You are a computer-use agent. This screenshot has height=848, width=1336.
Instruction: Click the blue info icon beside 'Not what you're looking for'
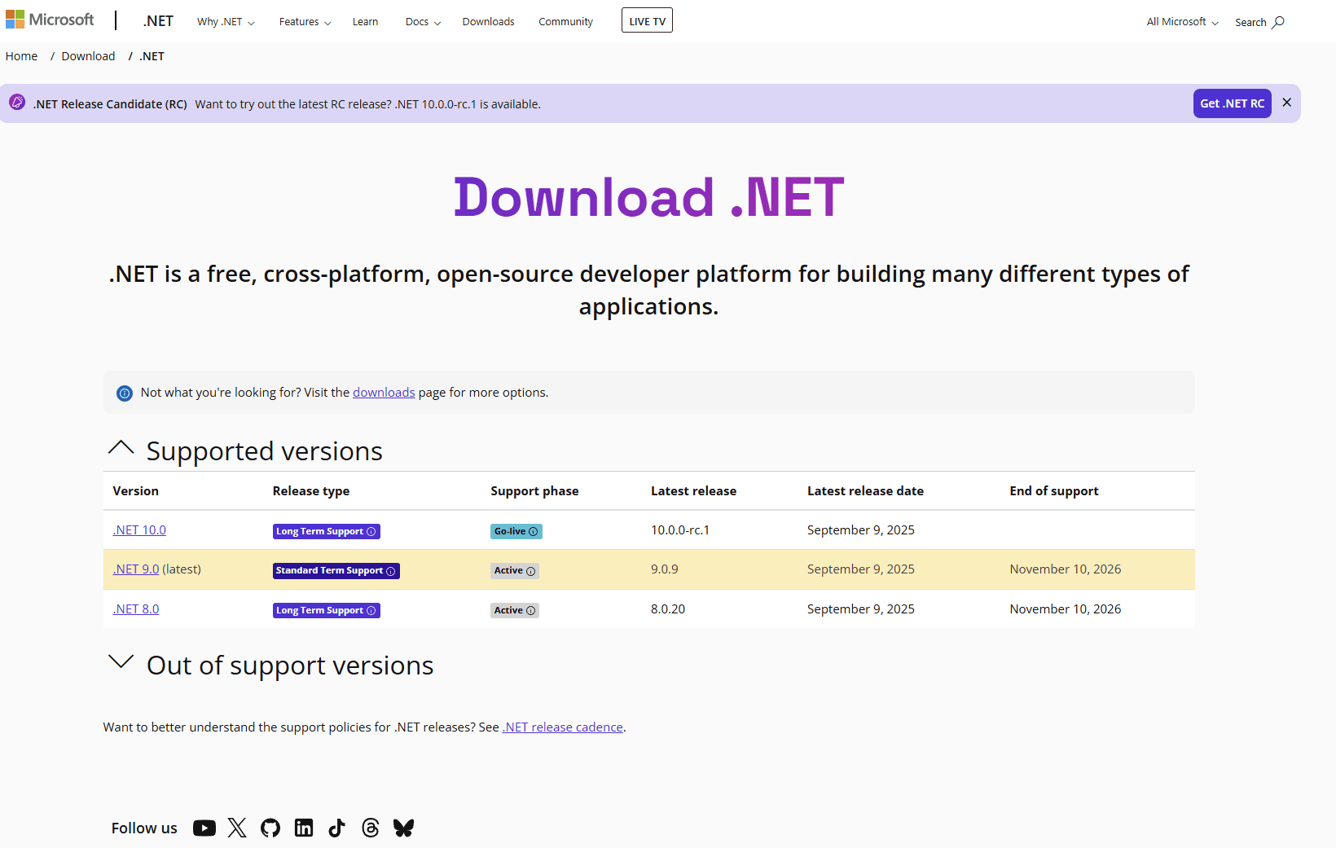point(125,393)
